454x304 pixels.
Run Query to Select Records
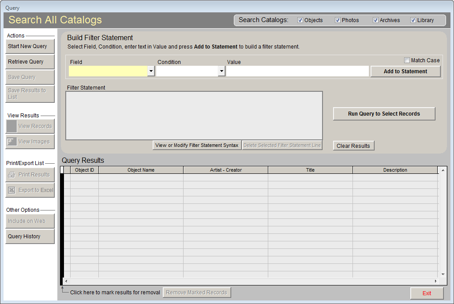[x=383, y=113]
